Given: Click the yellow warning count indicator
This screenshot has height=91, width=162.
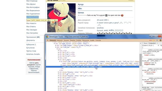Looking at the screenshot, I should coord(154,40).
